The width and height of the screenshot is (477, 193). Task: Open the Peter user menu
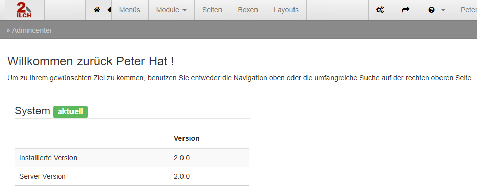coord(468,10)
